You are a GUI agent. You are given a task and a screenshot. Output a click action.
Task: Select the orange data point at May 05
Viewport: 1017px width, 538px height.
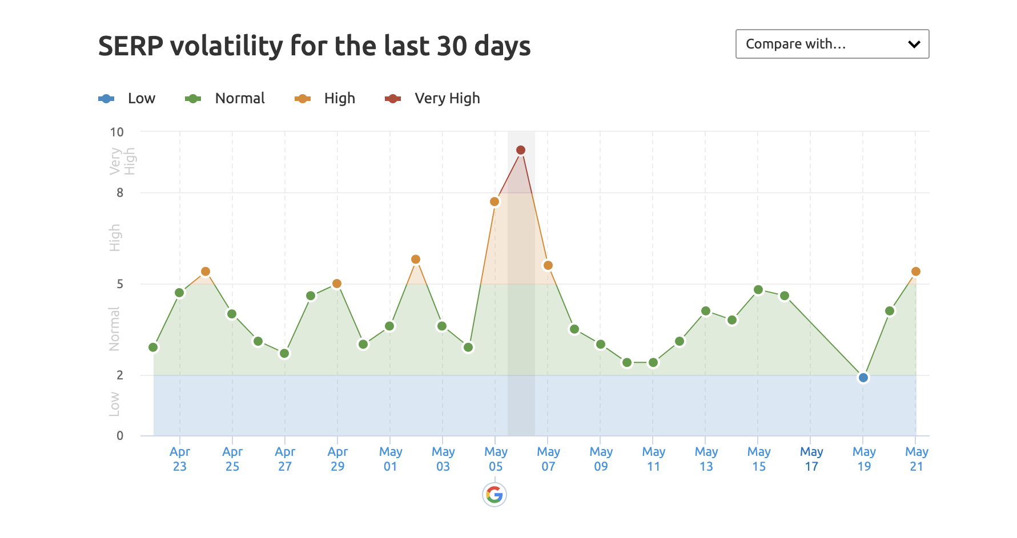click(495, 201)
